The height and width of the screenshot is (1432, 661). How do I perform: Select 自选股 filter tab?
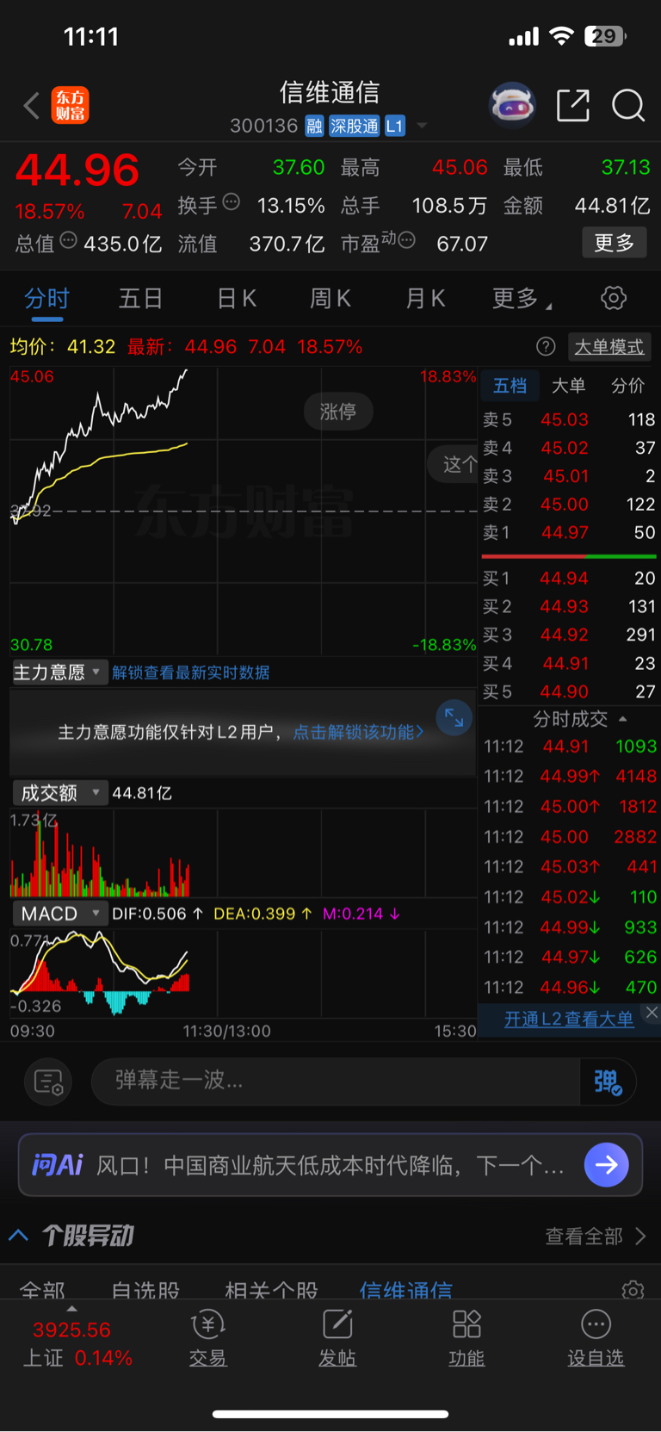tap(145, 1290)
